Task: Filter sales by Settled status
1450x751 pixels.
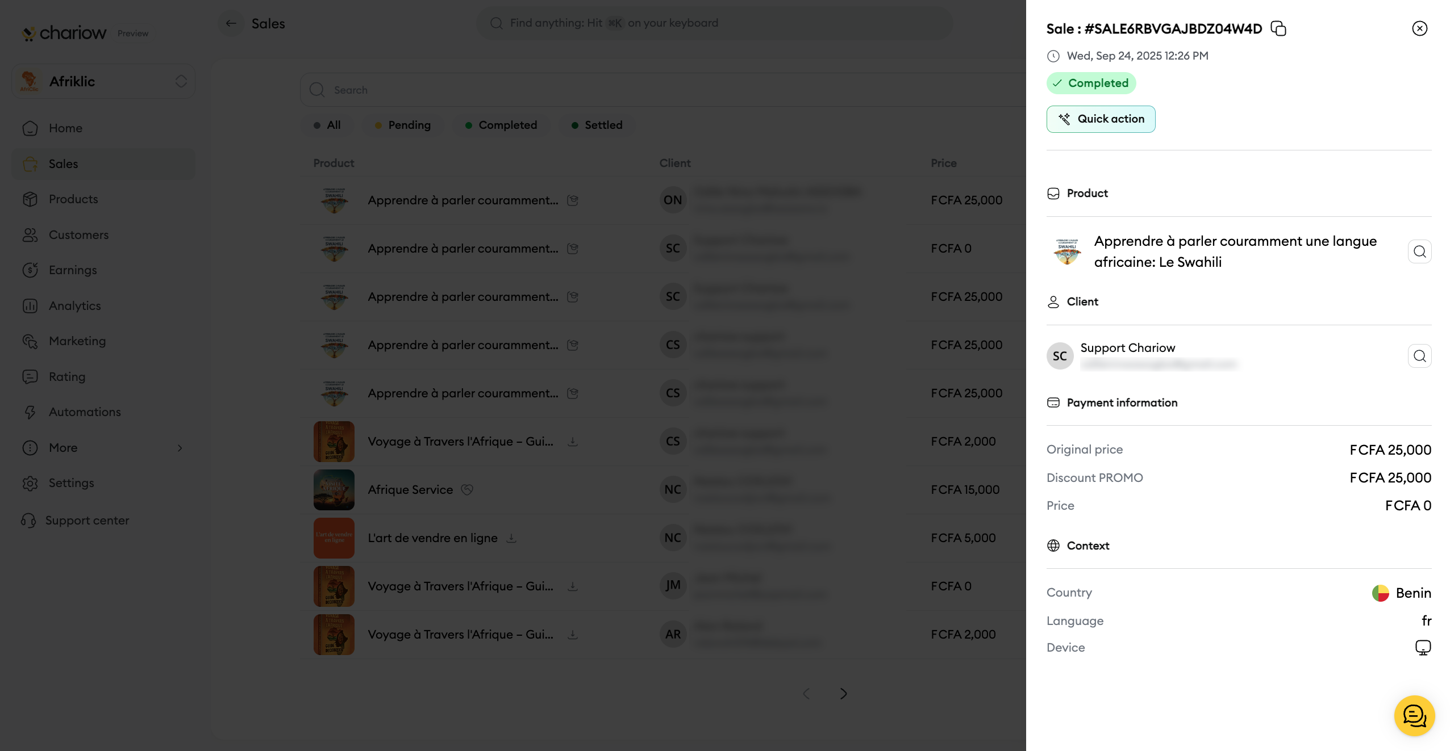Action: 597,125
